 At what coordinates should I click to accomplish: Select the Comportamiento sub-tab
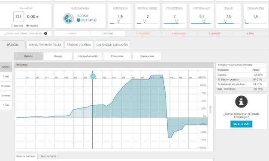88,56
